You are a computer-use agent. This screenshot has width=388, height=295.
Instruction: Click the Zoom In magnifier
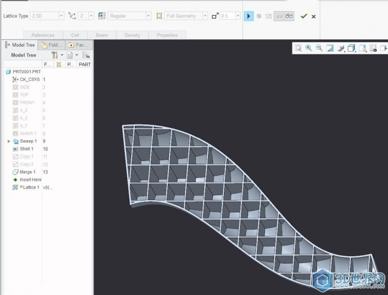point(309,48)
